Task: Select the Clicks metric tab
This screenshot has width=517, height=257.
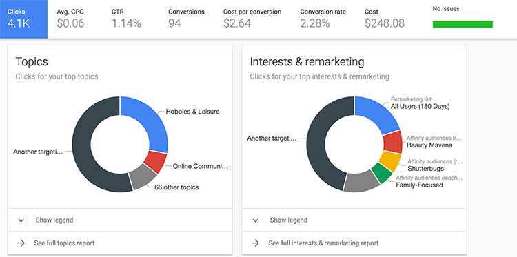Action: click(23, 19)
